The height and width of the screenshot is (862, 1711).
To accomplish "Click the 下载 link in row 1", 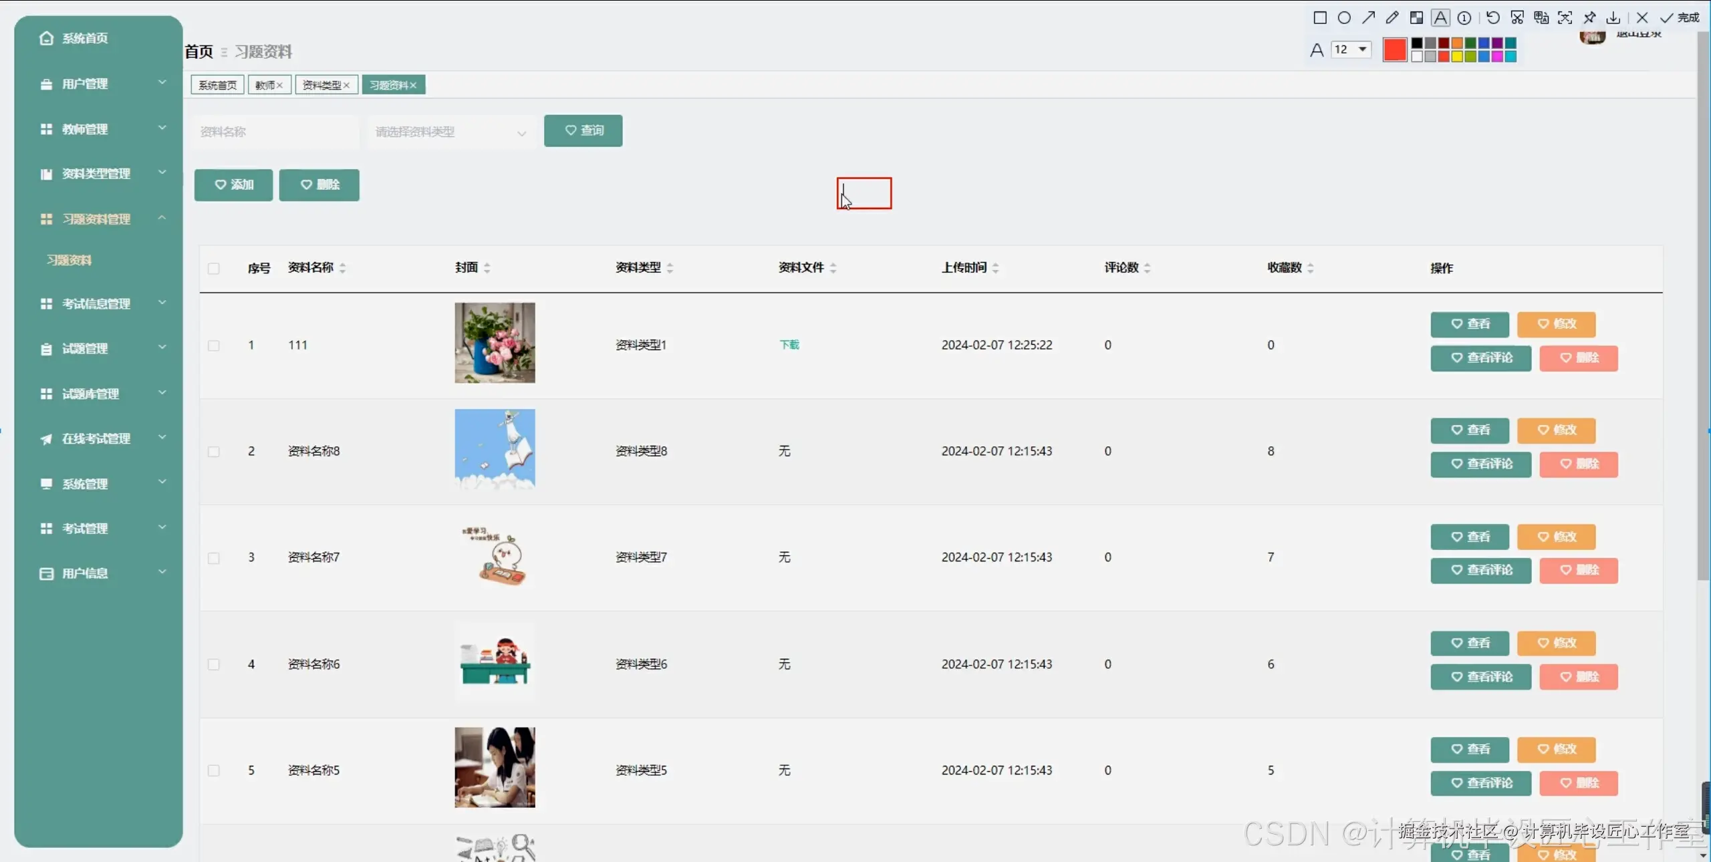I will [789, 345].
